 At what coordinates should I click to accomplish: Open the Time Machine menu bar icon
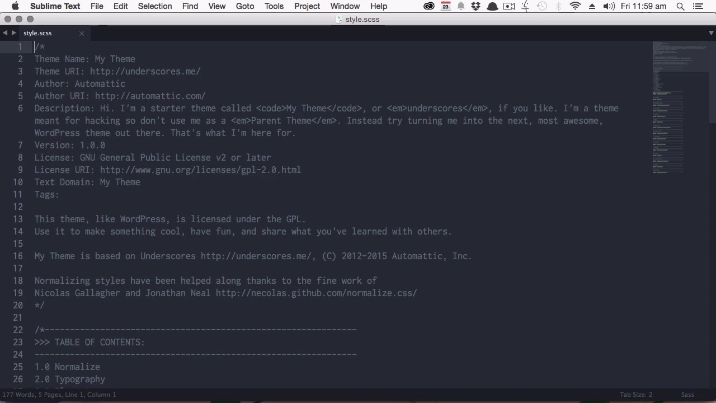click(x=542, y=6)
